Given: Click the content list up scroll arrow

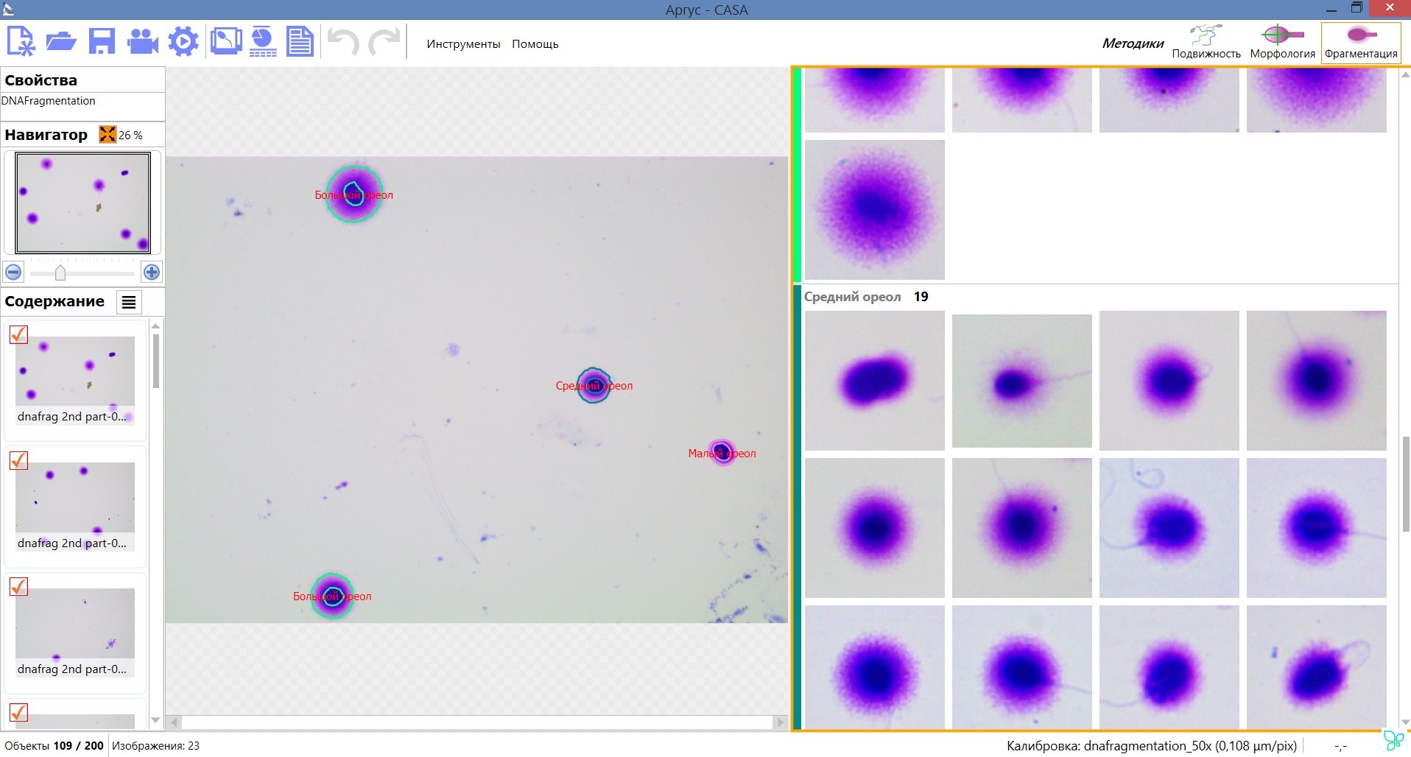Looking at the screenshot, I should (x=155, y=325).
